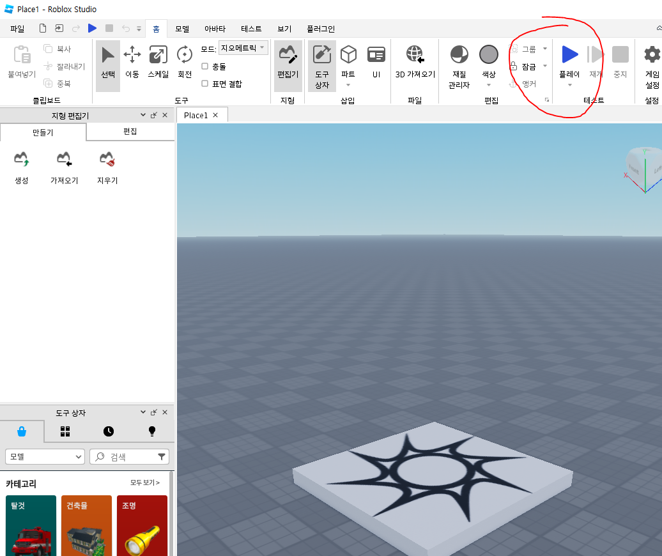
Task: Enable the 충돌 (Collisions) checkbox
Action: [204, 66]
